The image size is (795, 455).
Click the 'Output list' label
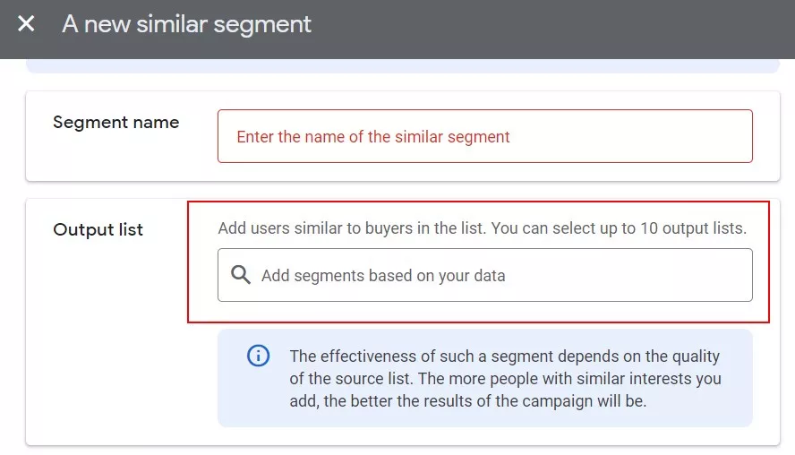[x=98, y=229]
